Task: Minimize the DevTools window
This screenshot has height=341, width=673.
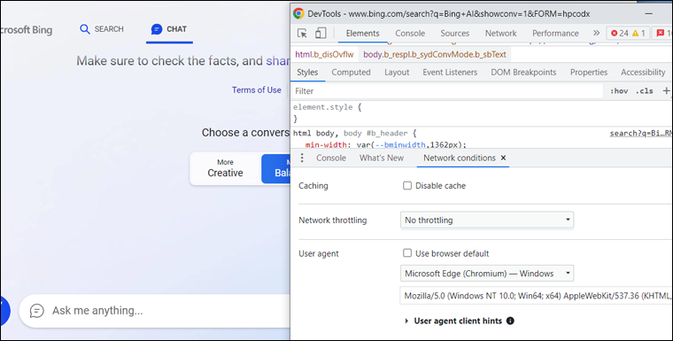Action: point(648,14)
